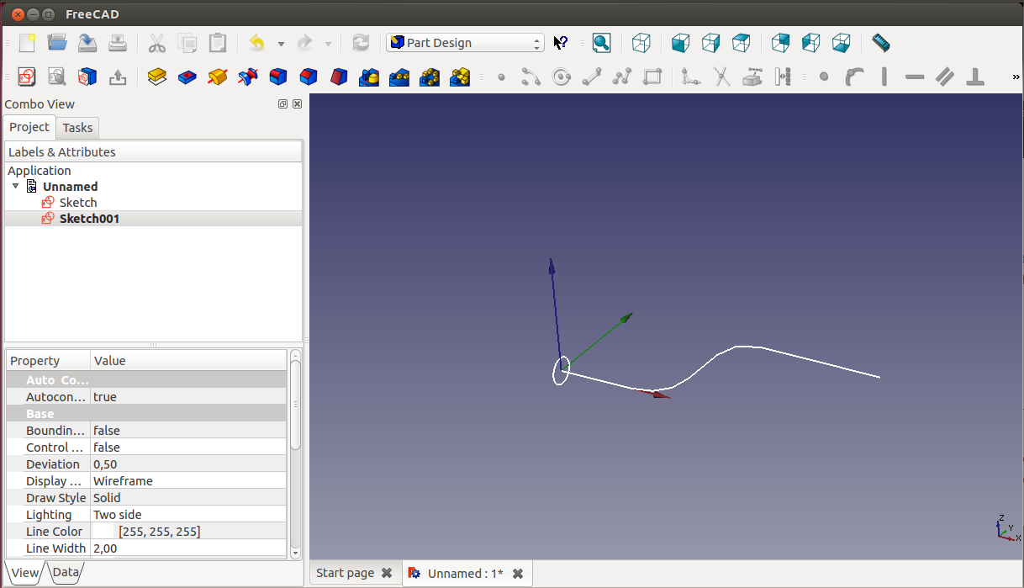Image resolution: width=1024 pixels, height=588 pixels.
Task: Switch to the Tasks tab
Action: (77, 128)
